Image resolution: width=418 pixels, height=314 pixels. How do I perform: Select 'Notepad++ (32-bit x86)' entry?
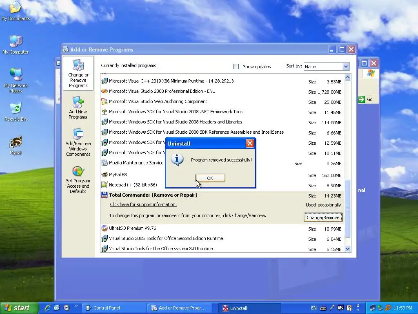point(222,185)
